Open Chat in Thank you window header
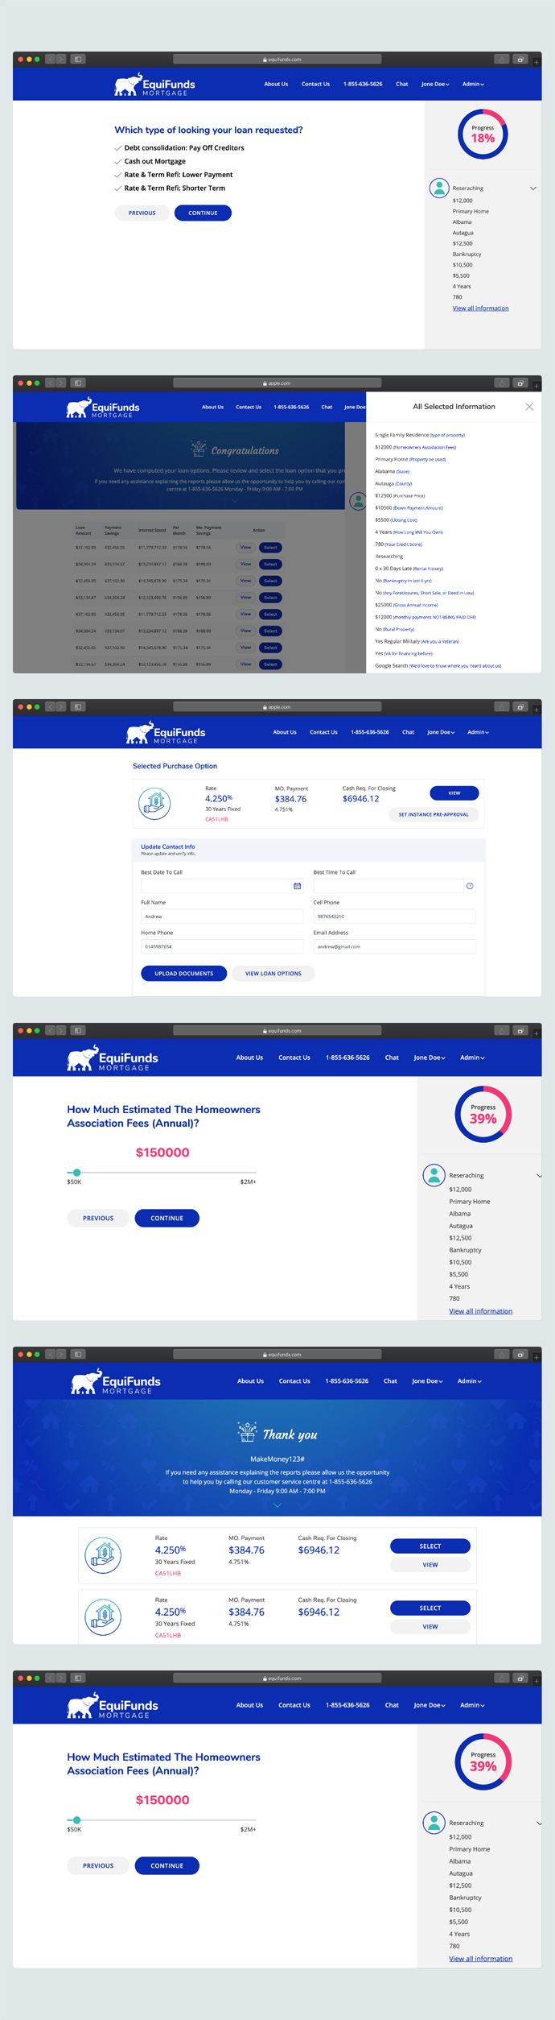The image size is (555, 2020). 390,1380
